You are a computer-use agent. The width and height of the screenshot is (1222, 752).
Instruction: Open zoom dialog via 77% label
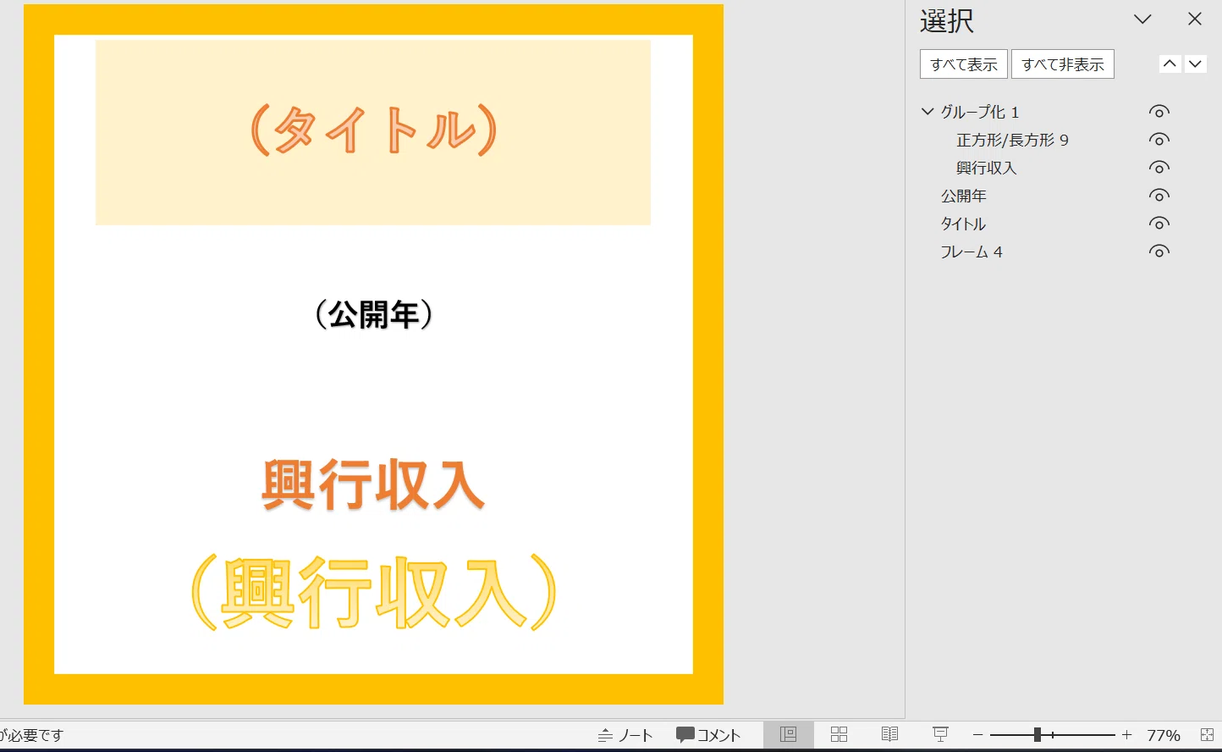[1164, 735]
